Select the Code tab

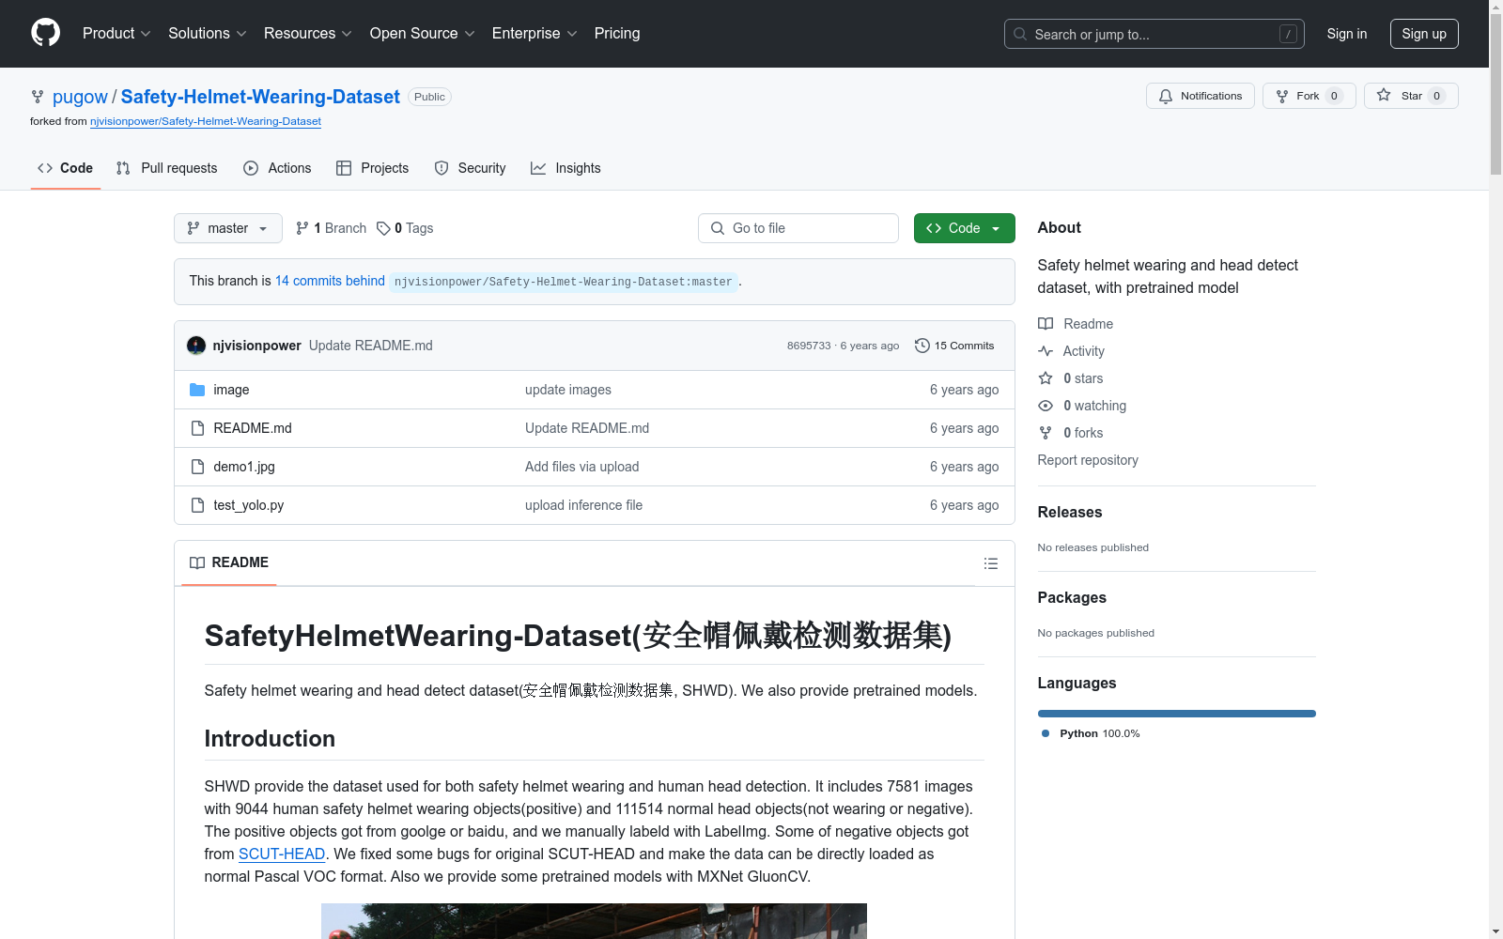tap(65, 168)
